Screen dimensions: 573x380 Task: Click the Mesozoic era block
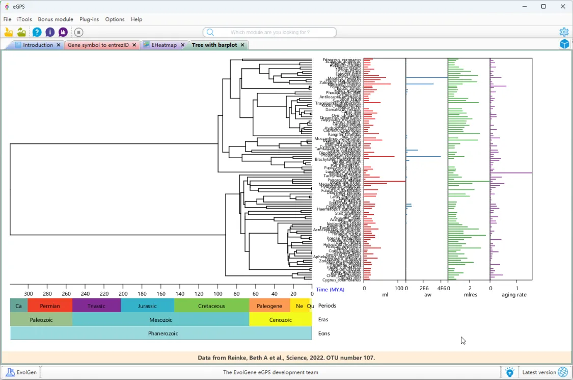coord(161,320)
